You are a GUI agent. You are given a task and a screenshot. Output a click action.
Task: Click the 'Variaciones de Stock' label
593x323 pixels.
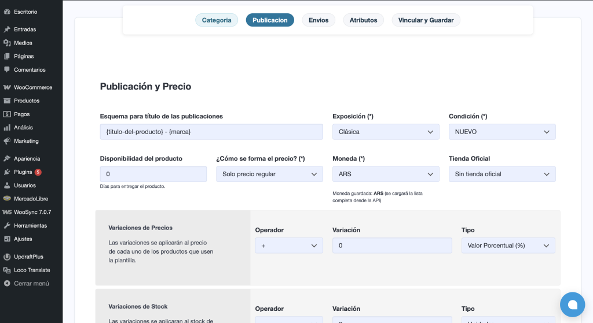click(138, 306)
